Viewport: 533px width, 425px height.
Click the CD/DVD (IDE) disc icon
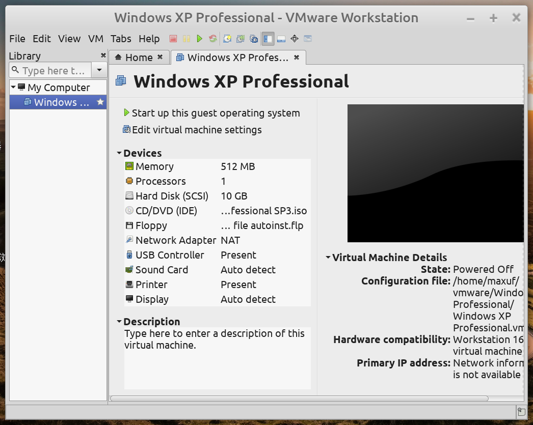(129, 210)
